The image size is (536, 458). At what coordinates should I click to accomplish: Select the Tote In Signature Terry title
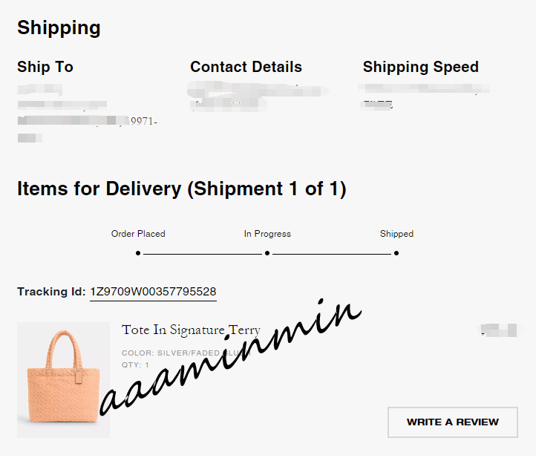pyautogui.click(x=191, y=330)
